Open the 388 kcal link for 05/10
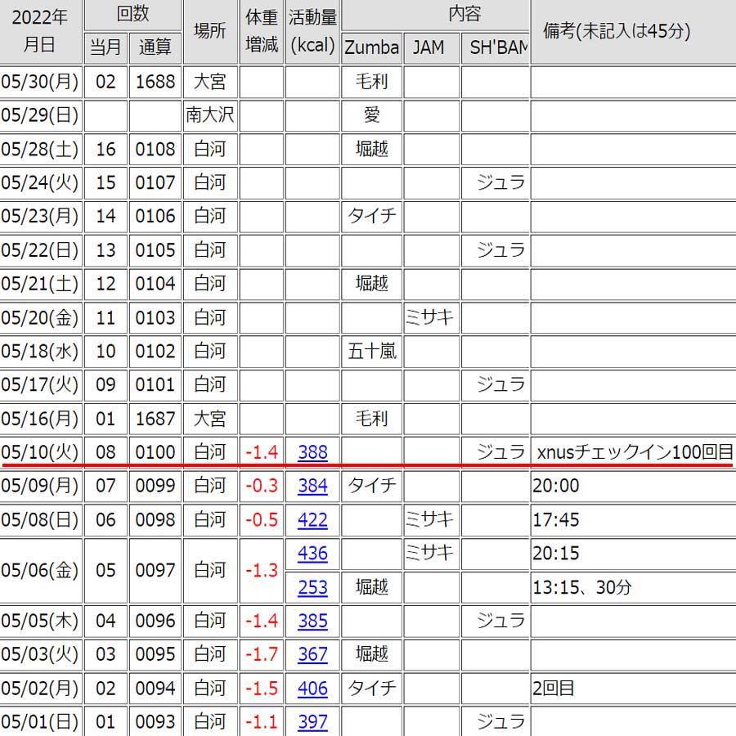The image size is (736, 736). click(x=312, y=452)
